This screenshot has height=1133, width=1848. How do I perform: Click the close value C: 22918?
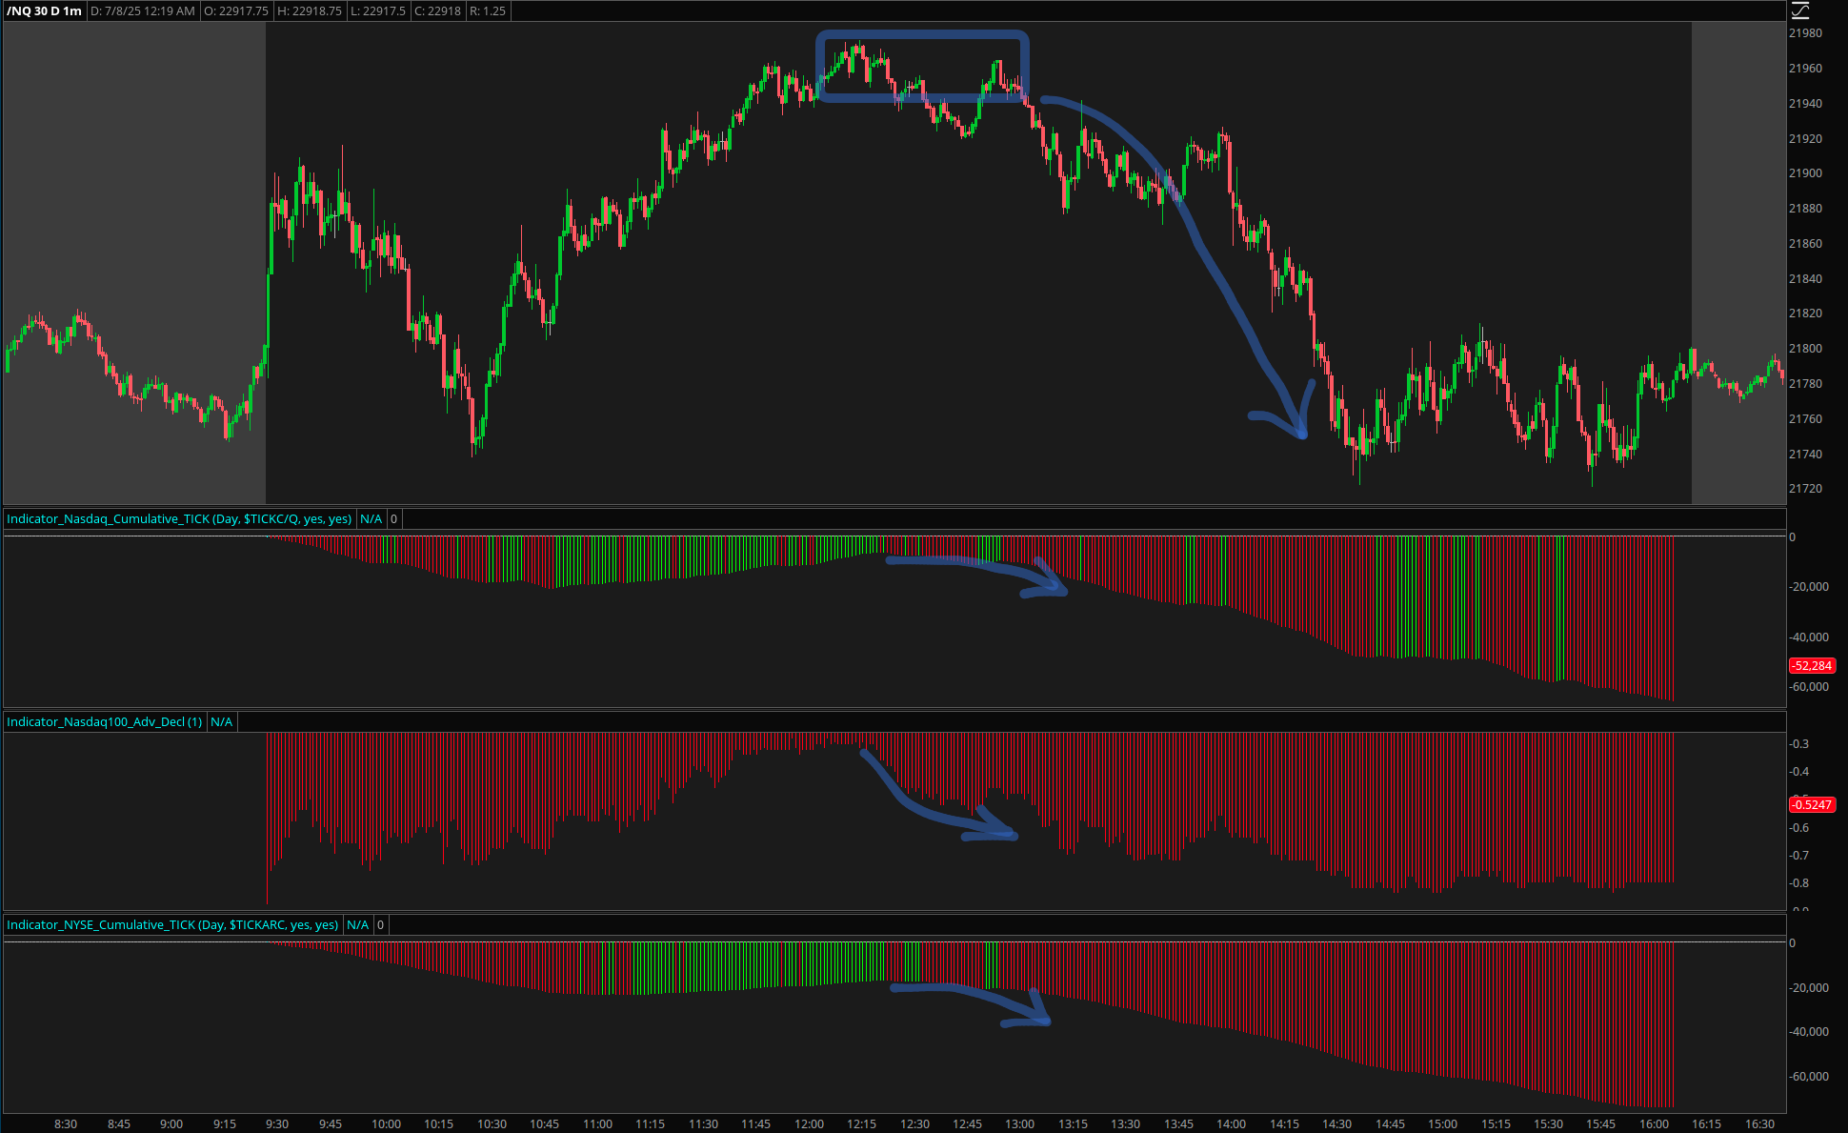(x=437, y=11)
